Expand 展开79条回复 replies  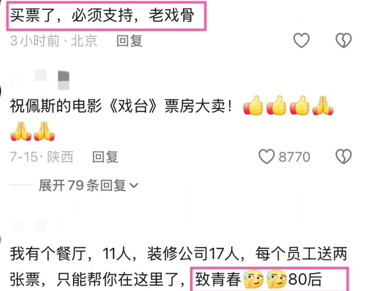[x=88, y=185]
